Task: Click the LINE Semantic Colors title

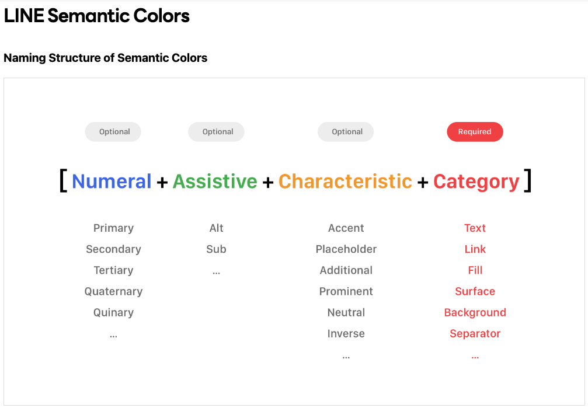Action: pyautogui.click(x=97, y=16)
